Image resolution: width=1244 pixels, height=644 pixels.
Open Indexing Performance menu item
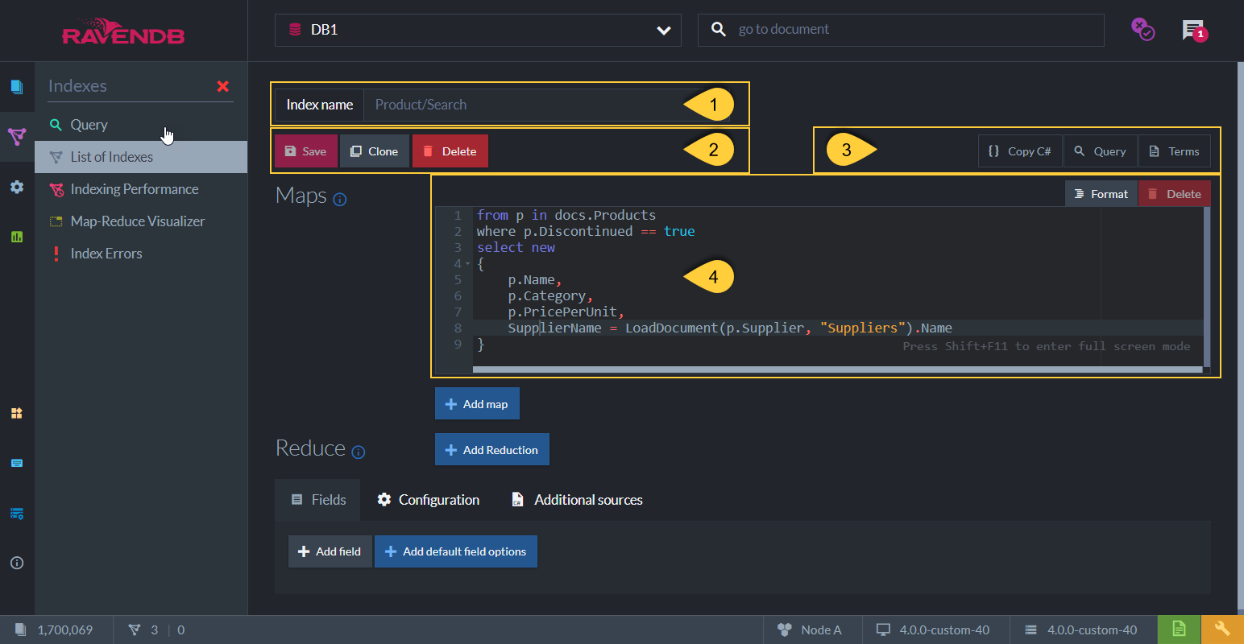click(141, 189)
